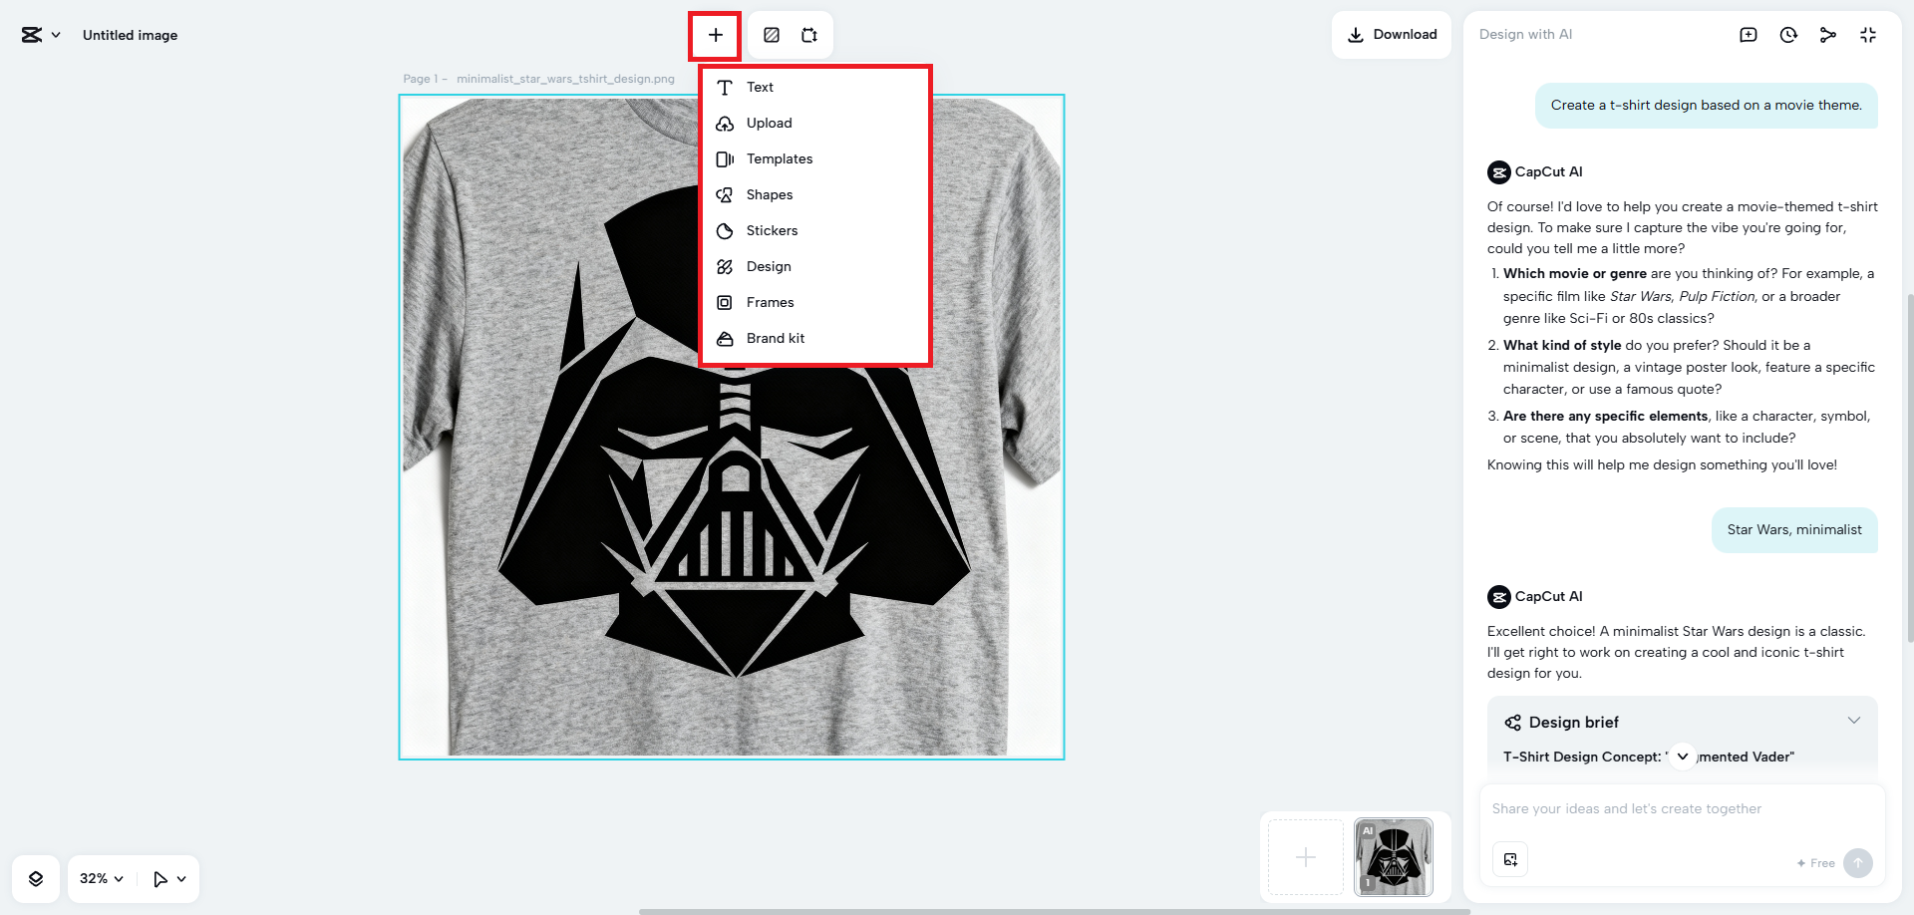1914x915 pixels.
Task: Click the CapCut logo at top left
Action: [32, 35]
